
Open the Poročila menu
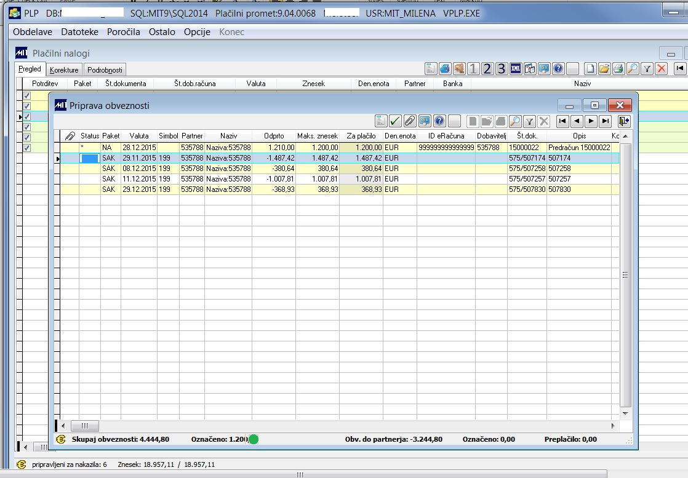[x=123, y=32]
